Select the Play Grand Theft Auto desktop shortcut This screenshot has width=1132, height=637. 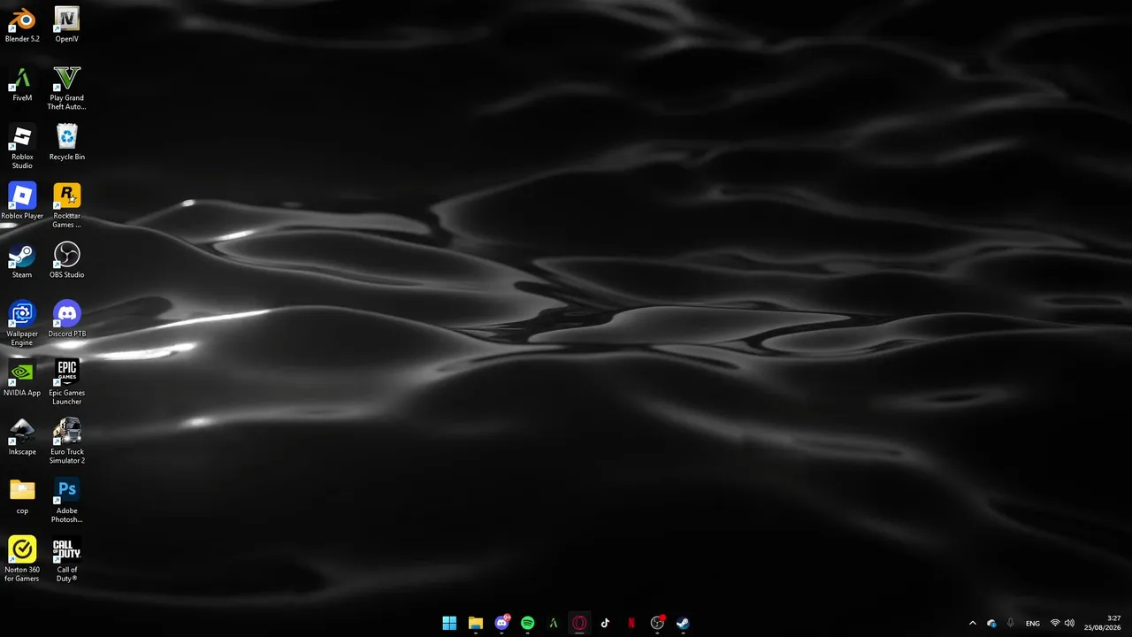point(67,88)
